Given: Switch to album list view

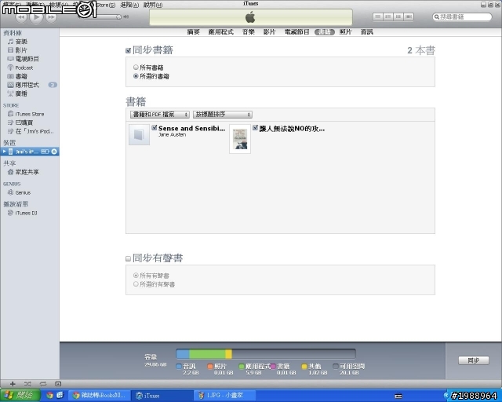Looking at the screenshot, I should tap(388, 16).
